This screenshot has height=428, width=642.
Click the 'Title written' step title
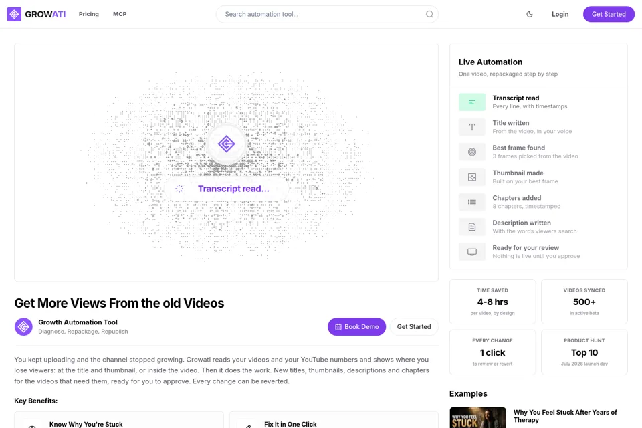(510, 123)
